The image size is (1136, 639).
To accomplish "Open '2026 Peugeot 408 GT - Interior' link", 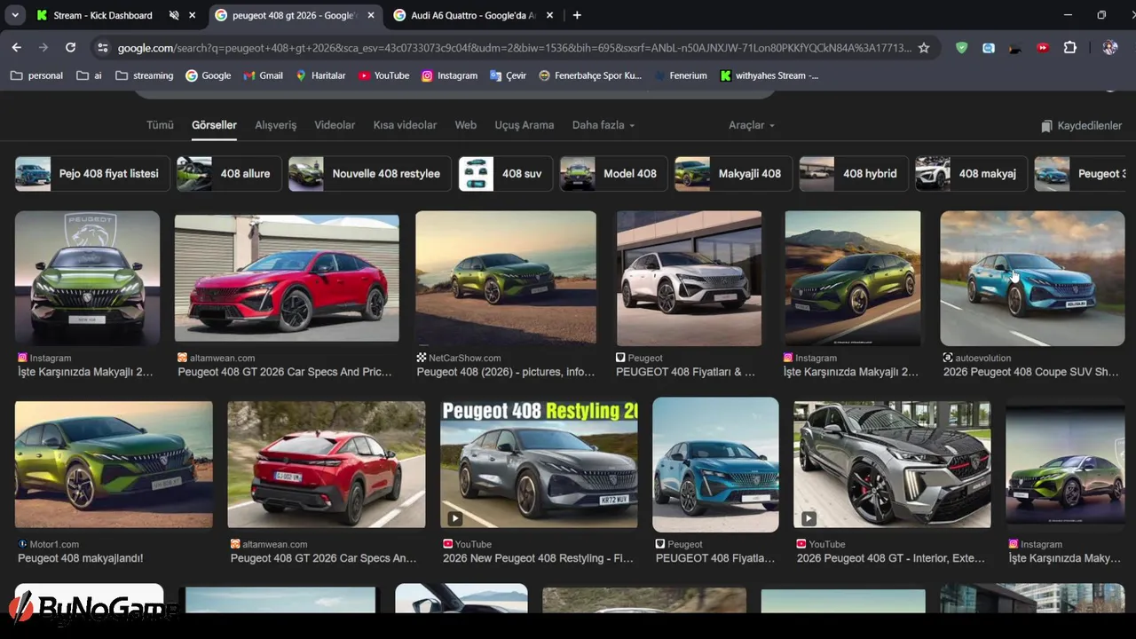I will click(x=891, y=558).
